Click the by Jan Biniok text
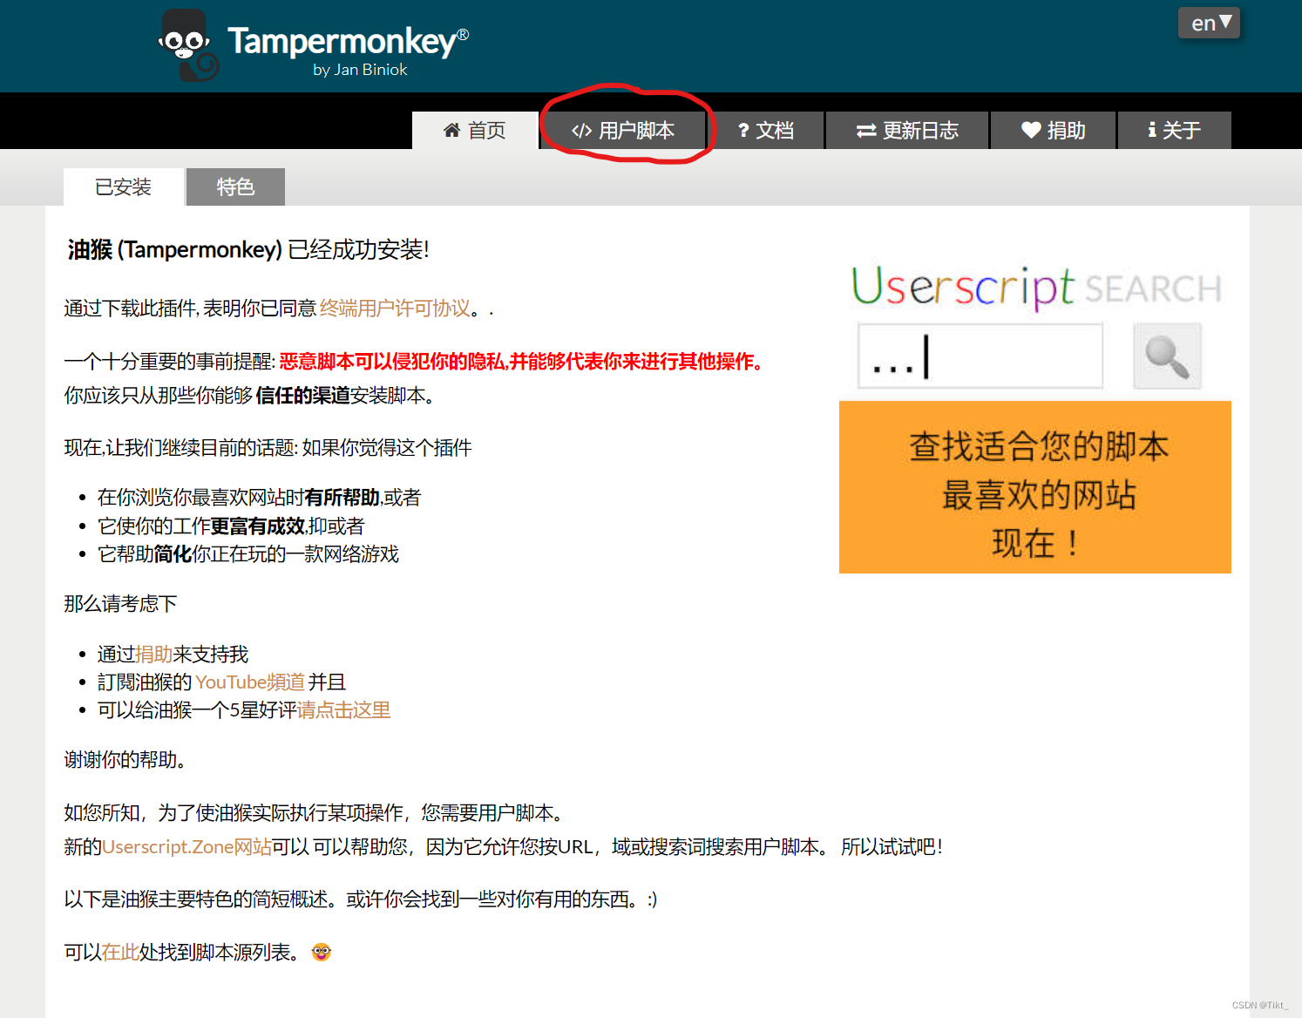Screen dimensions: 1302x1018 (x=360, y=70)
